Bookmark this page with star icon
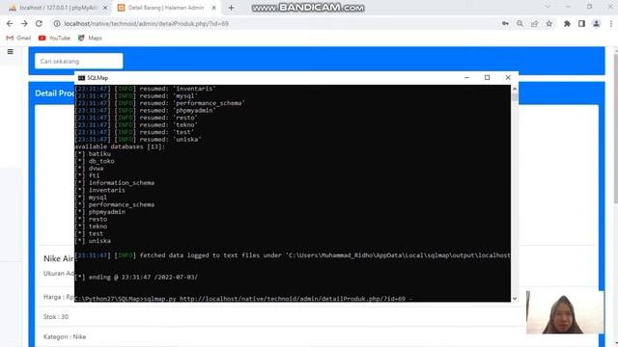 549,23
